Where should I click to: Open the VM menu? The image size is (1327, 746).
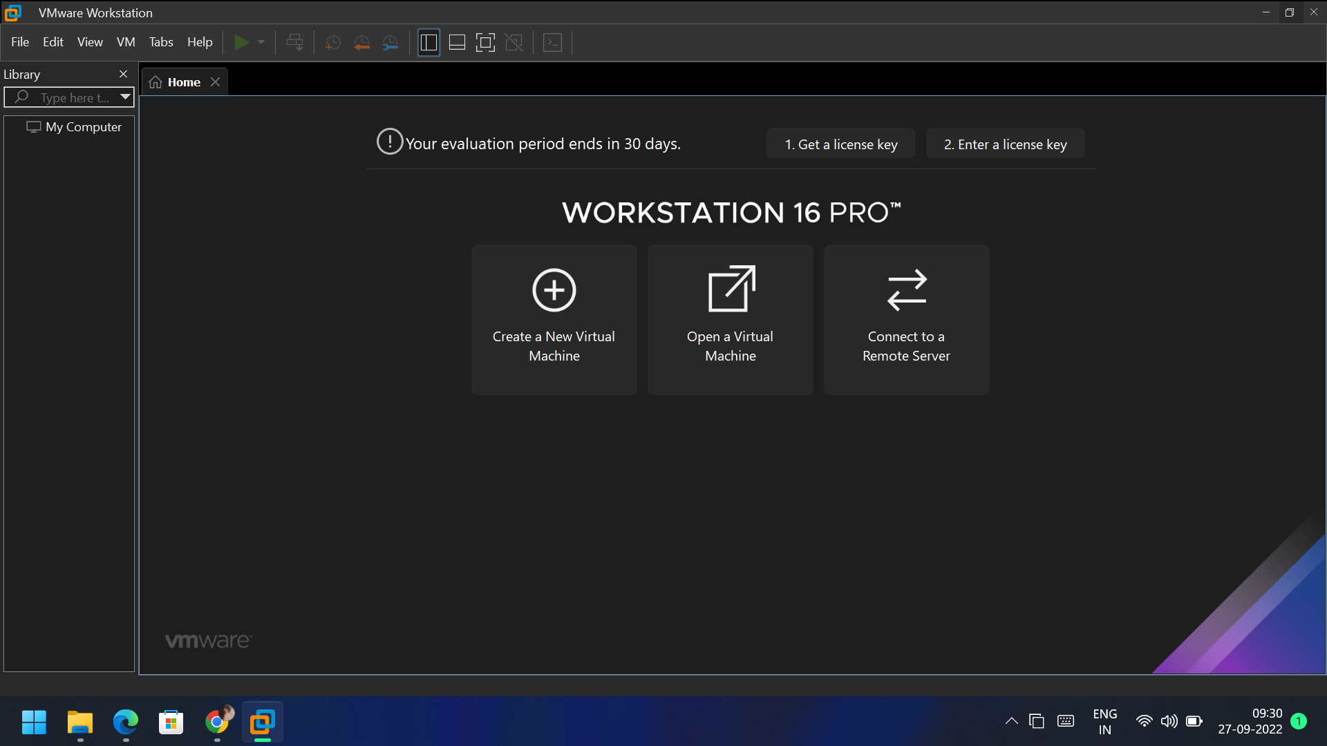click(126, 42)
